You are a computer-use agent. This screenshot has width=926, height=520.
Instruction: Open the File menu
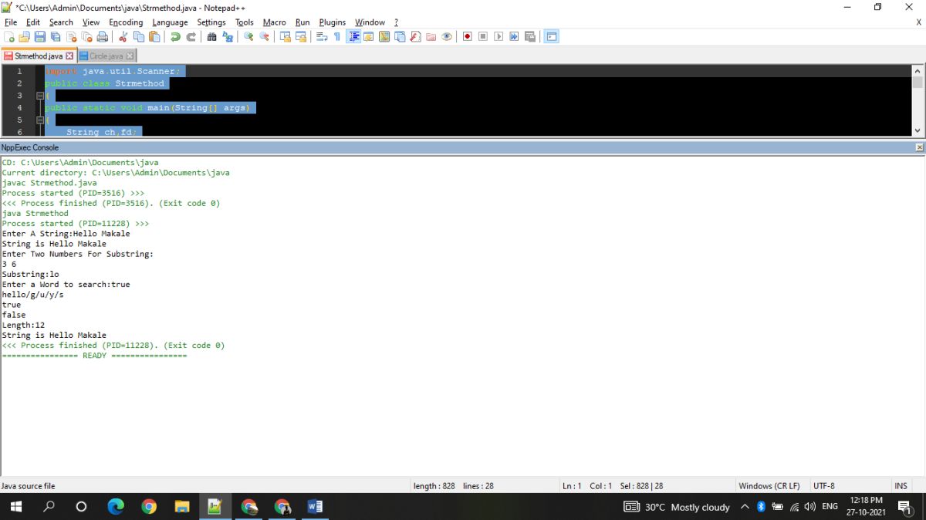point(11,22)
